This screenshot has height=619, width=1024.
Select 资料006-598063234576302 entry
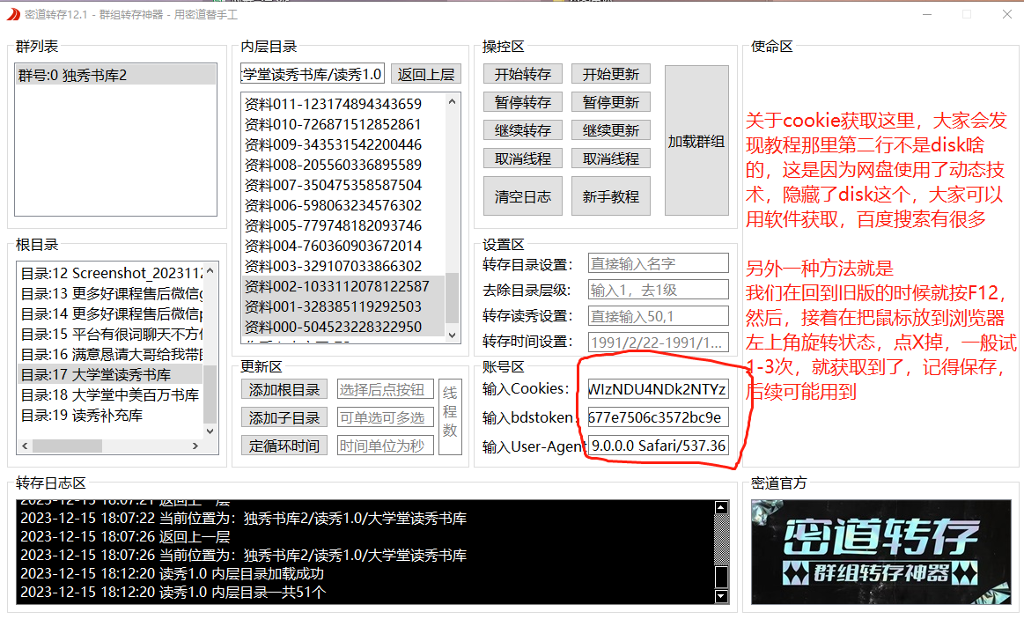click(343, 205)
